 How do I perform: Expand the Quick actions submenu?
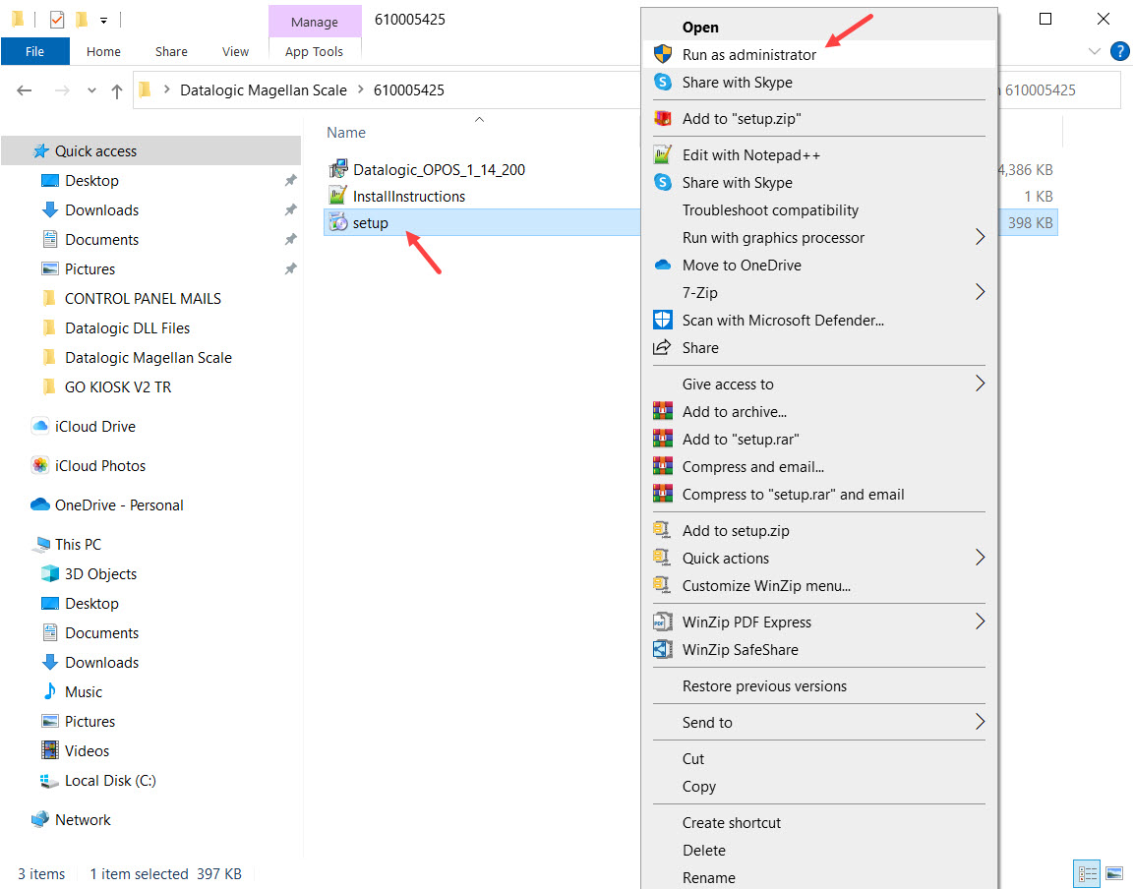(980, 558)
